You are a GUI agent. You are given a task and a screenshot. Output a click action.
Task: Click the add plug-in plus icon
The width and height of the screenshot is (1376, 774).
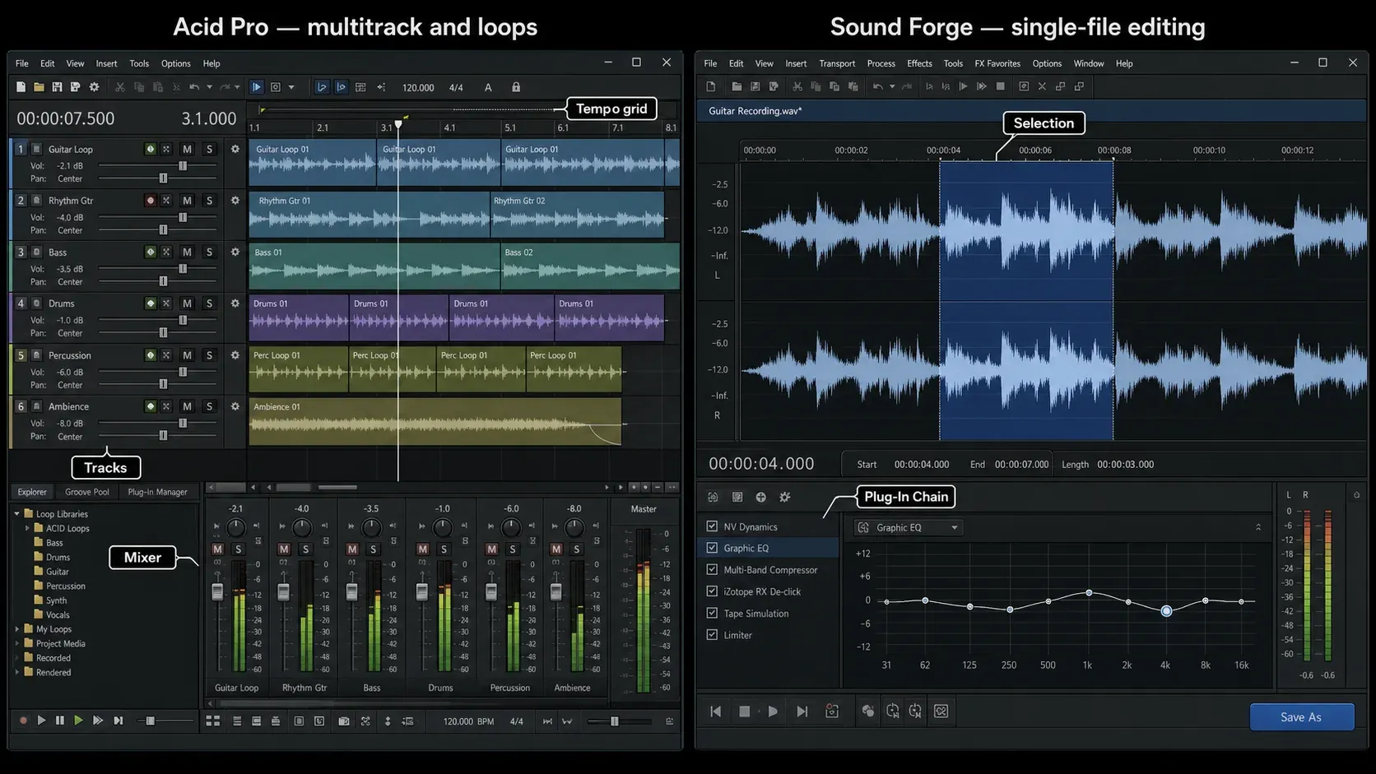761,497
